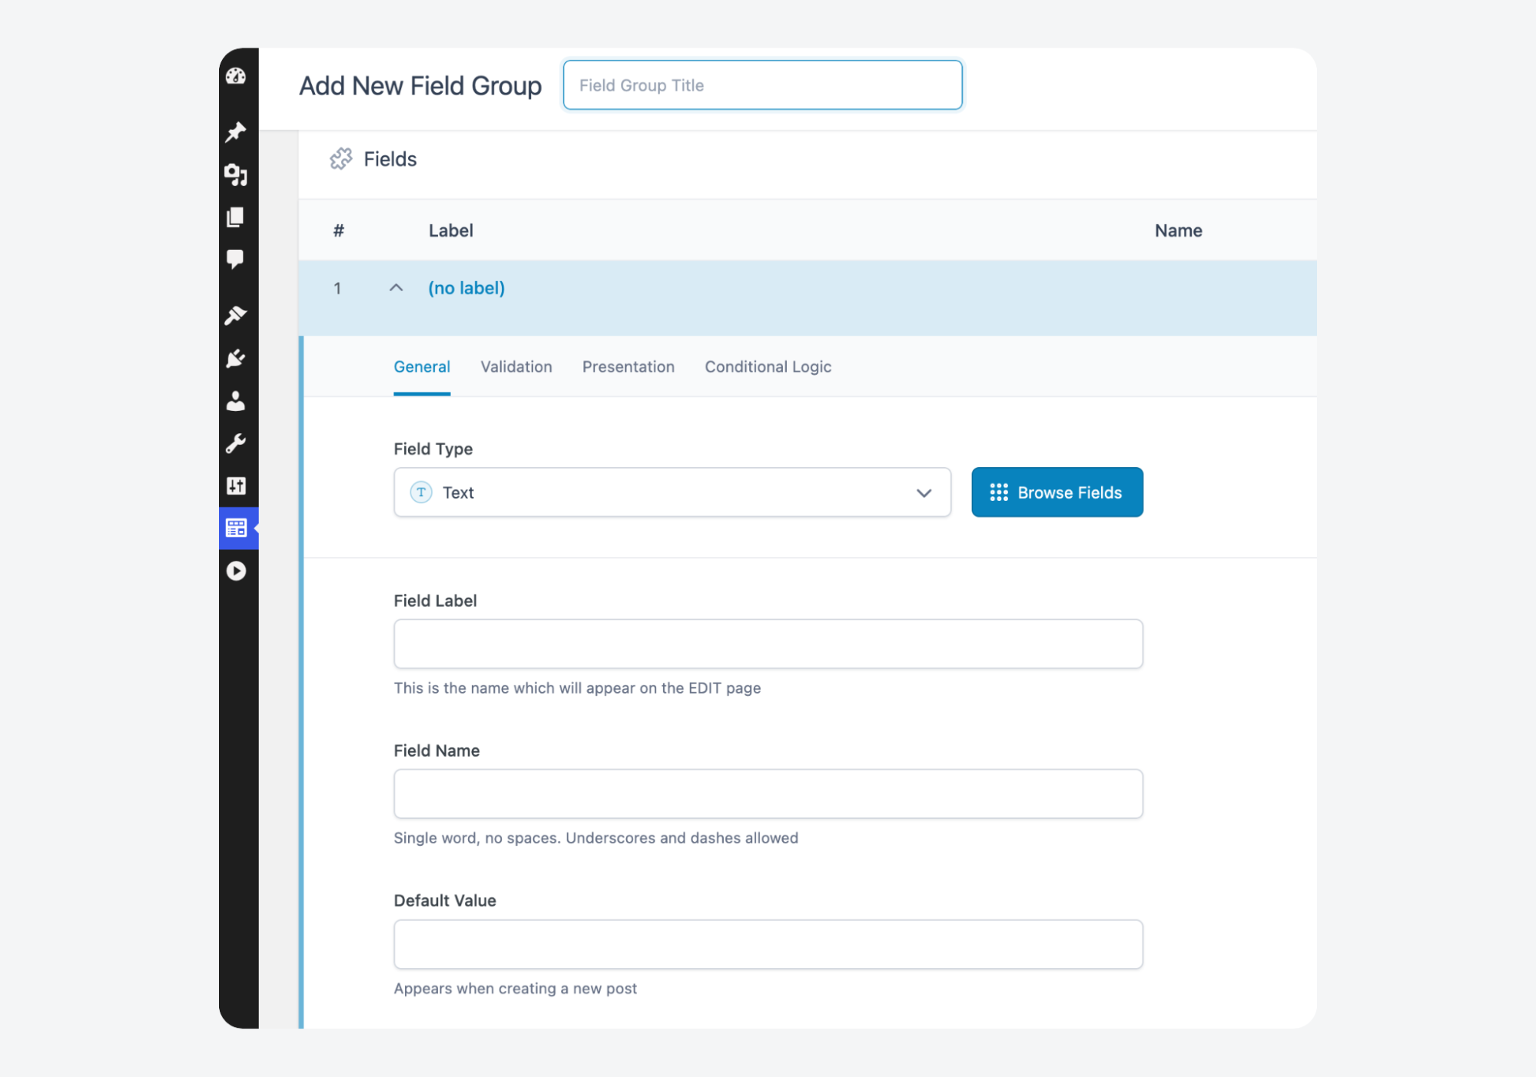Open the Presentation tab
The height and width of the screenshot is (1077, 1536).
click(628, 366)
